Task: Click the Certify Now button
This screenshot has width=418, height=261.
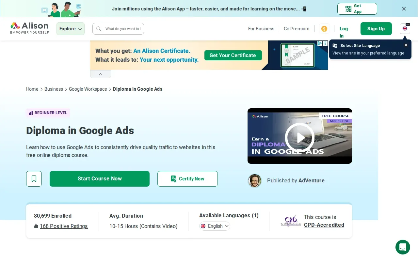Action: pos(187,179)
